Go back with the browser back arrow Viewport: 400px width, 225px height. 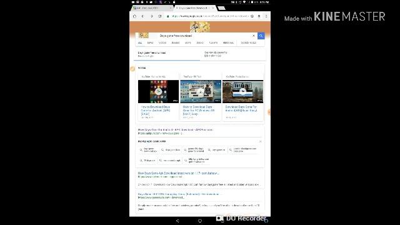(143, 16)
